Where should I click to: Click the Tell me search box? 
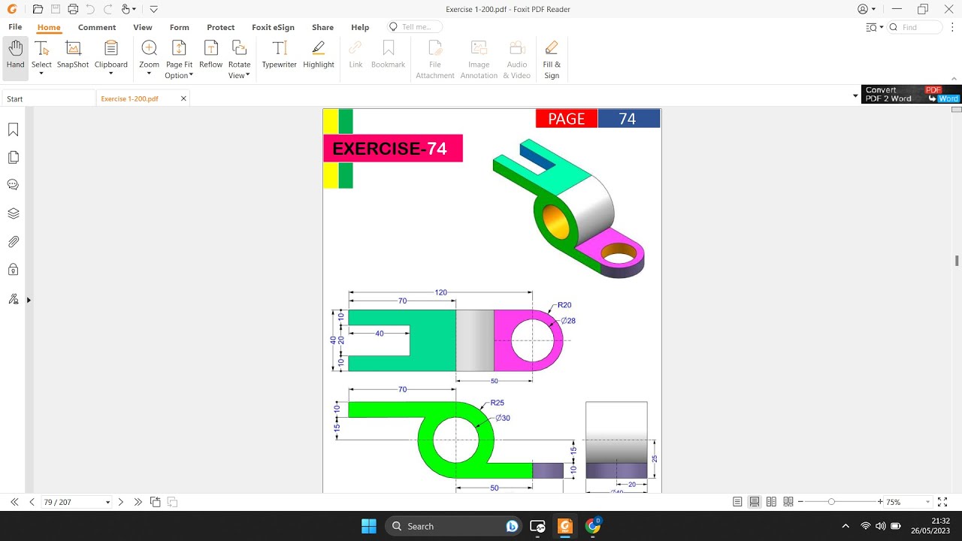pos(415,27)
